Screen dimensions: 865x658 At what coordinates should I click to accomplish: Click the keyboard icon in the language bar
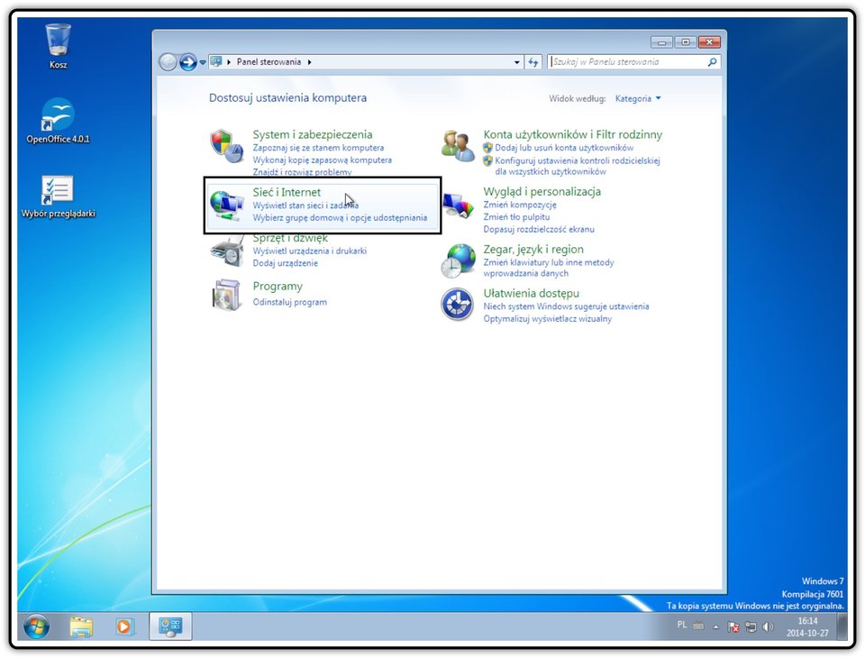pos(698,626)
